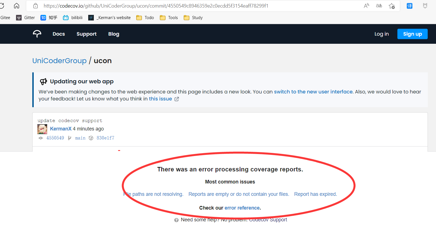Click the branch icon next to main
Image resolution: width=436 pixels, height=241 pixels.
(69, 138)
